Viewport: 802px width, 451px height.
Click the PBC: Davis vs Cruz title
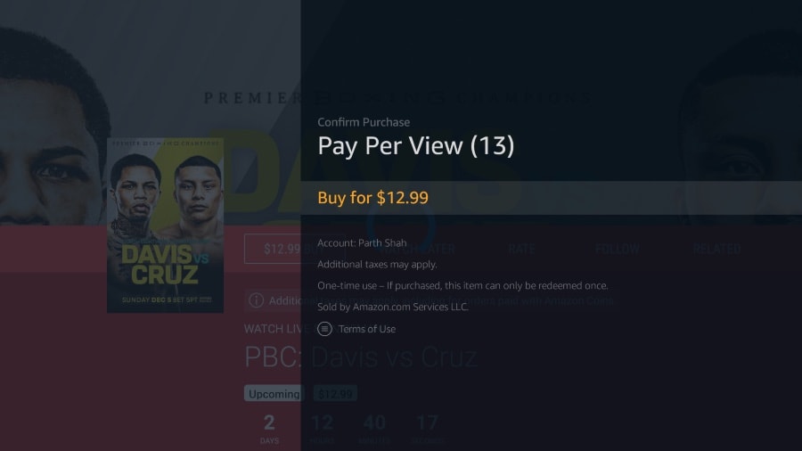coord(361,357)
